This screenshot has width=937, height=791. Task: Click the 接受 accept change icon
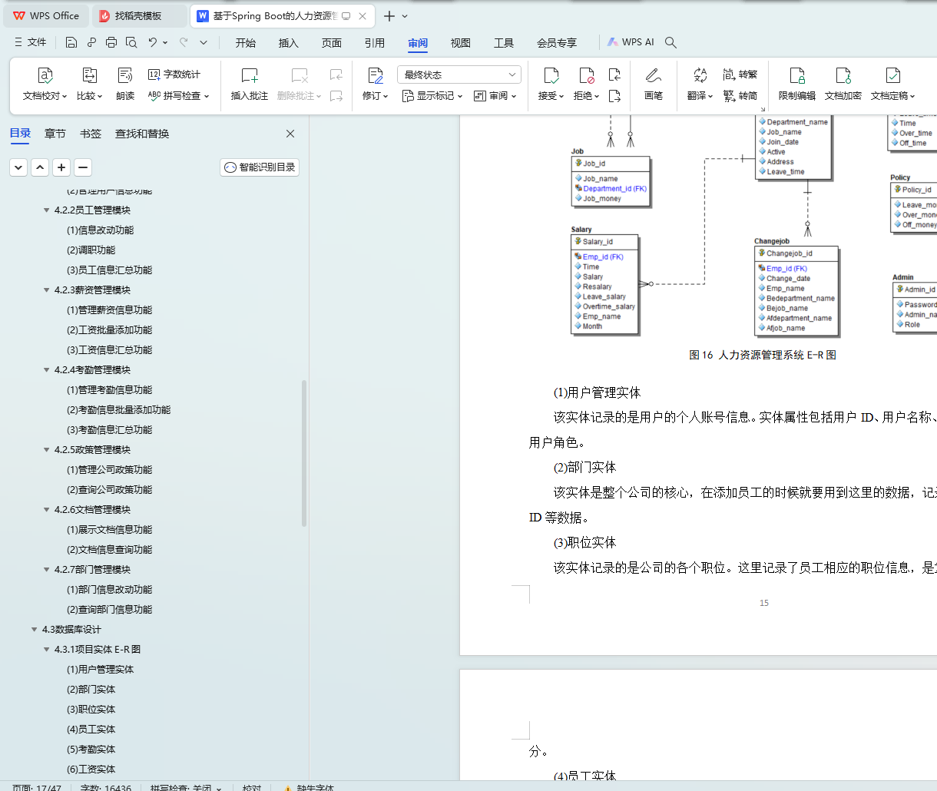[x=551, y=75]
